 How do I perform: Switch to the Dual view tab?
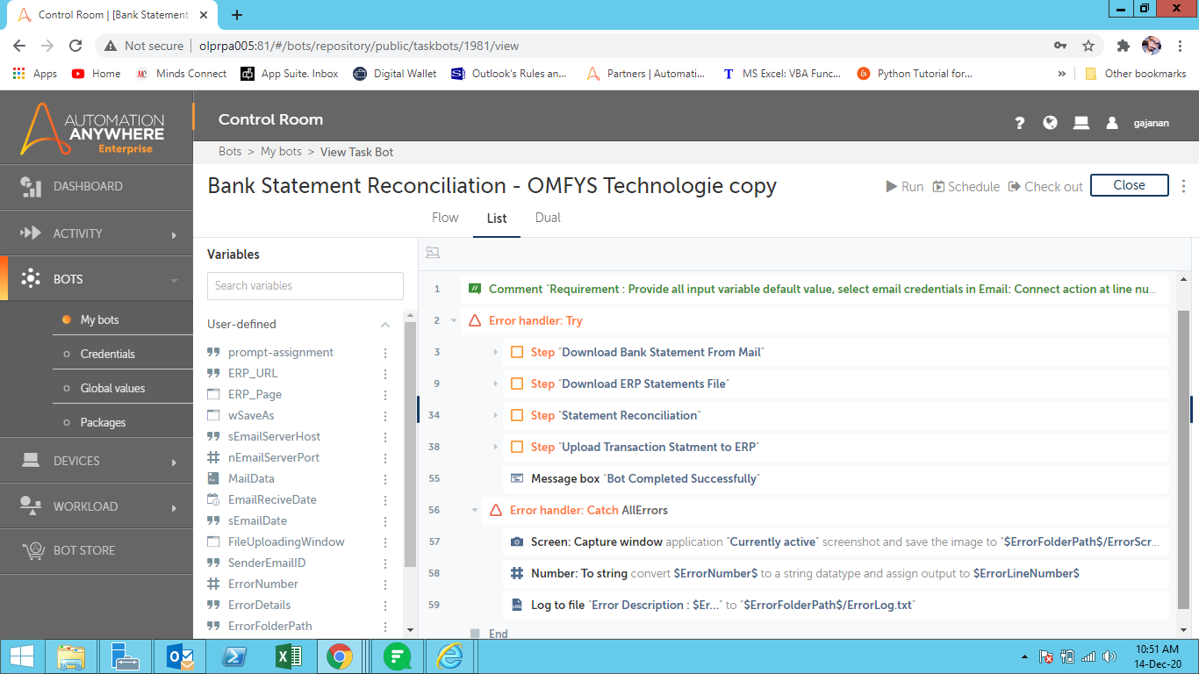click(548, 218)
